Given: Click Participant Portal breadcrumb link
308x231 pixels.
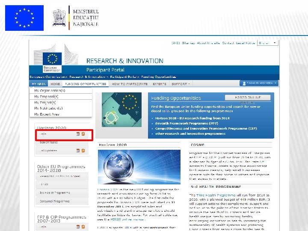Looking at the screenshot, I should (x=124, y=77).
